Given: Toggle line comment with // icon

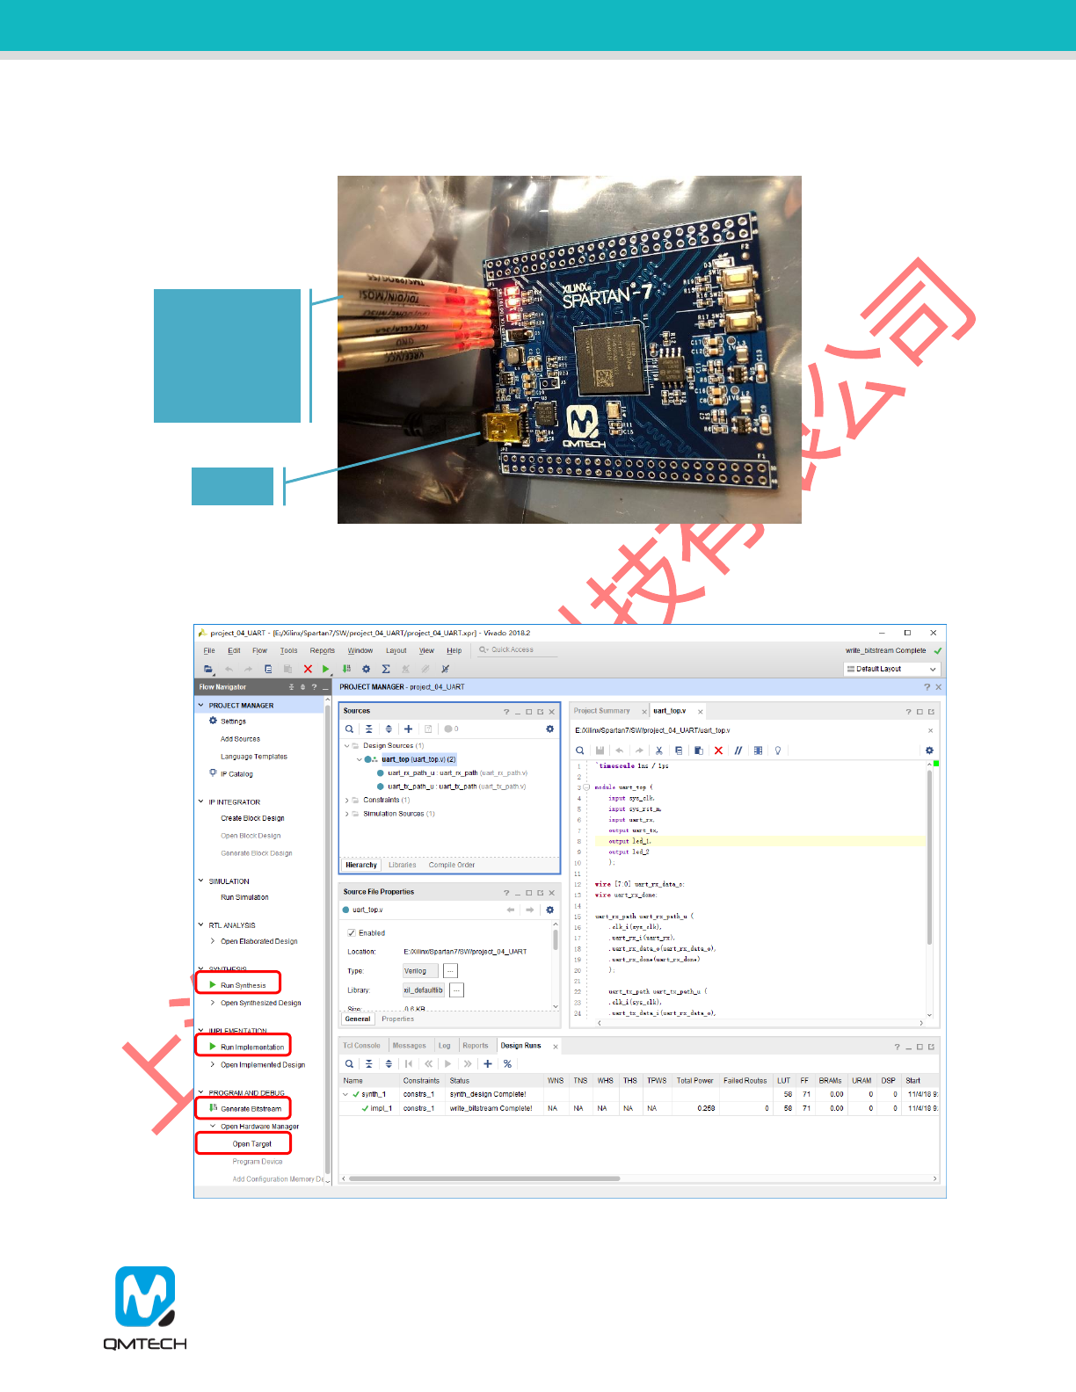Looking at the screenshot, I should 738,750.
